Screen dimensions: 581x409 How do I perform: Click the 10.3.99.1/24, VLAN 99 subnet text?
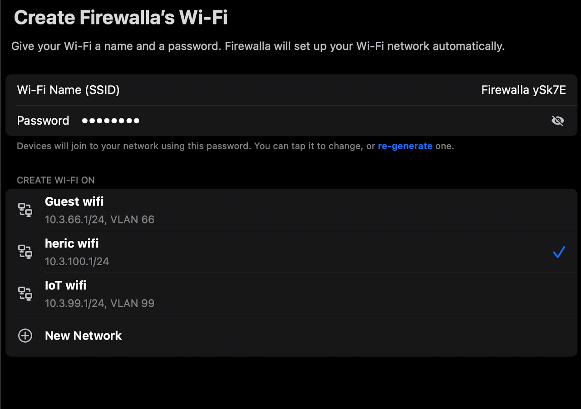pos(99,303)
